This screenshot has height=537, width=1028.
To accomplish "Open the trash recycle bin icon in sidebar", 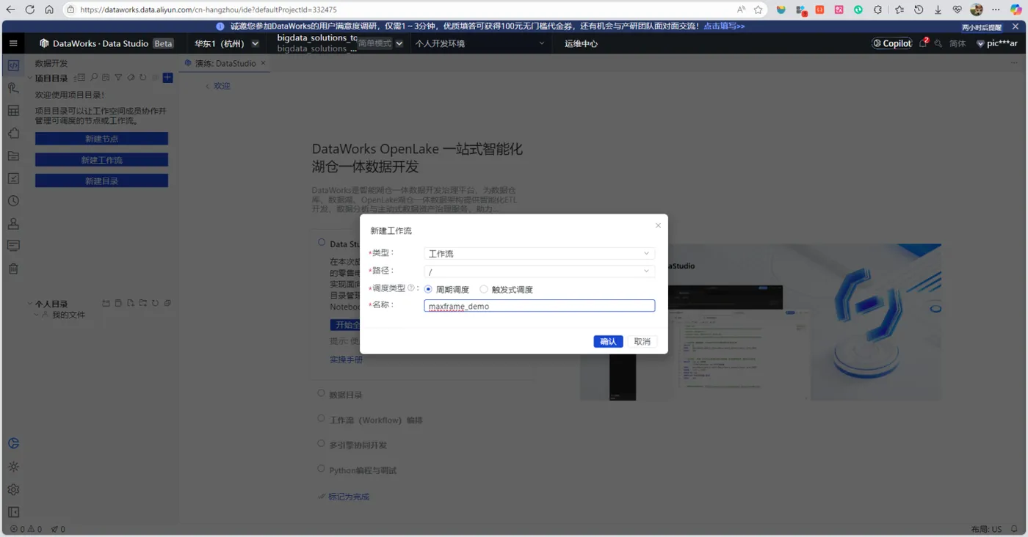I will pos(13,268).
